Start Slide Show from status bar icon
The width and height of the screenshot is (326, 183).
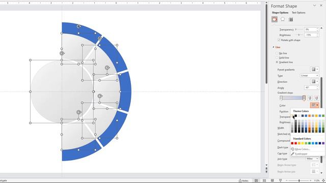click(x=280, y=181)
